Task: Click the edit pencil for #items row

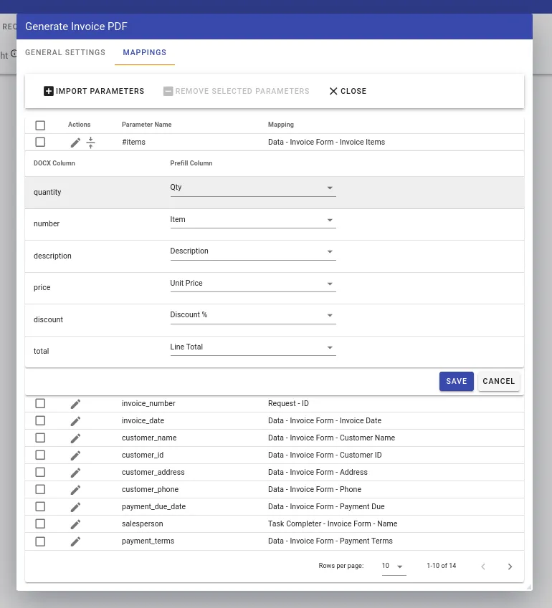Action: 75,143
